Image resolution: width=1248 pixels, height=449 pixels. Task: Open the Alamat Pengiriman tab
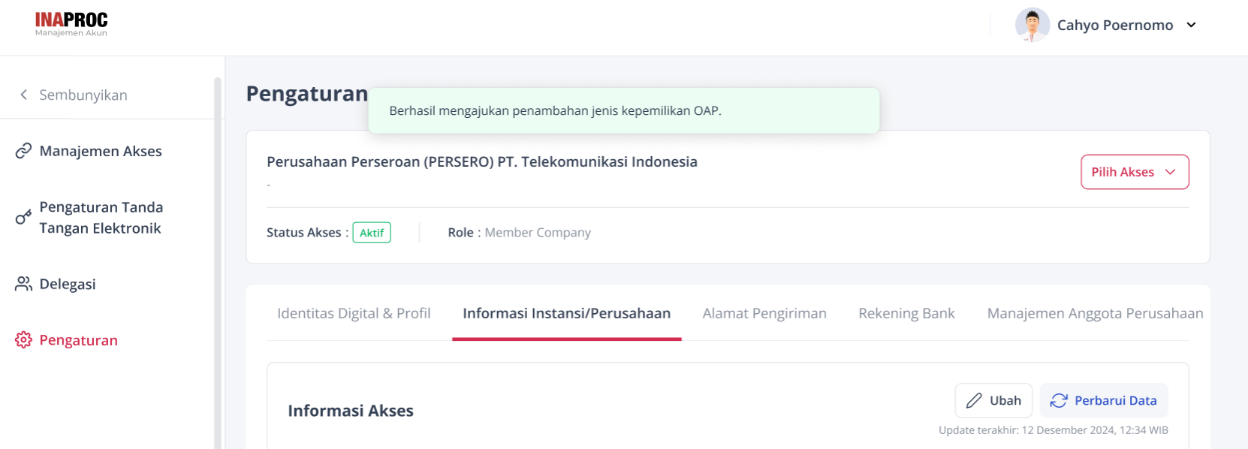[764, 313]
